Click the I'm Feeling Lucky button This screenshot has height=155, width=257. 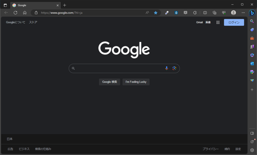(x=136, y=82)
